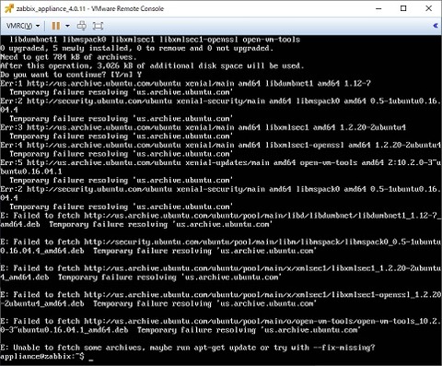Maximize the VMware Remote Console window
This screenshot has width=442, height=366.
pyautogui.click(x=403, y=8)
